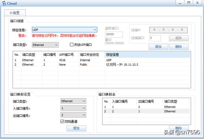Viewport: 204px width, 139px height.
Task: Select port row 1 with UDP port 4216
Action: click(x=102, y=60)
